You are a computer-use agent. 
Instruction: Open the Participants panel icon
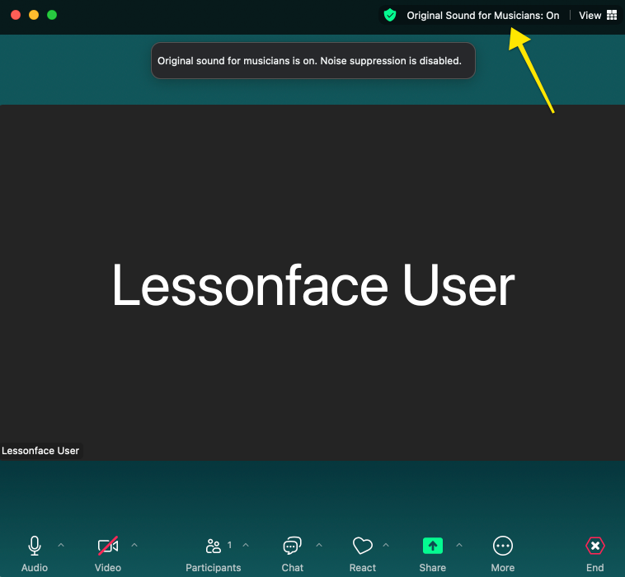click(x=214, y=547)
